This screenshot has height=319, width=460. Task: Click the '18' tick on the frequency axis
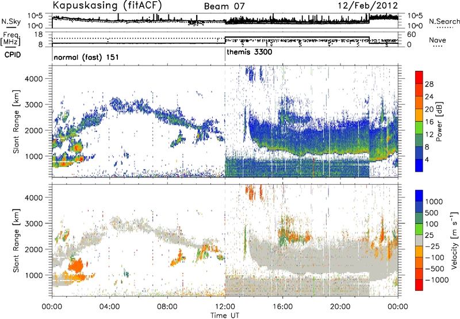click(x=39, y=35)
